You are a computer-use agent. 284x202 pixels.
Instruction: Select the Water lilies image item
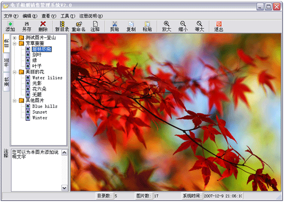click(47, 78)
